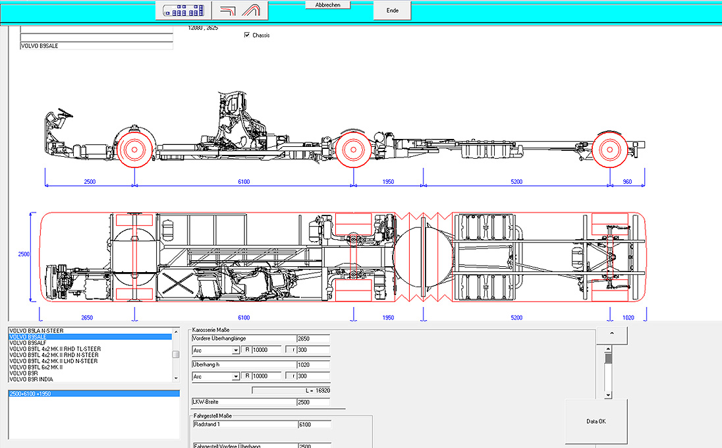Click r 300 field under Vordere Überhanglänge
This screenshot has width=722, height=448.
313,350
